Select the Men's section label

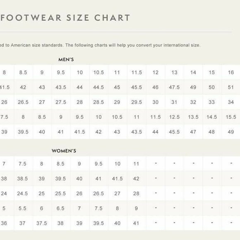[x=66, y=60]
